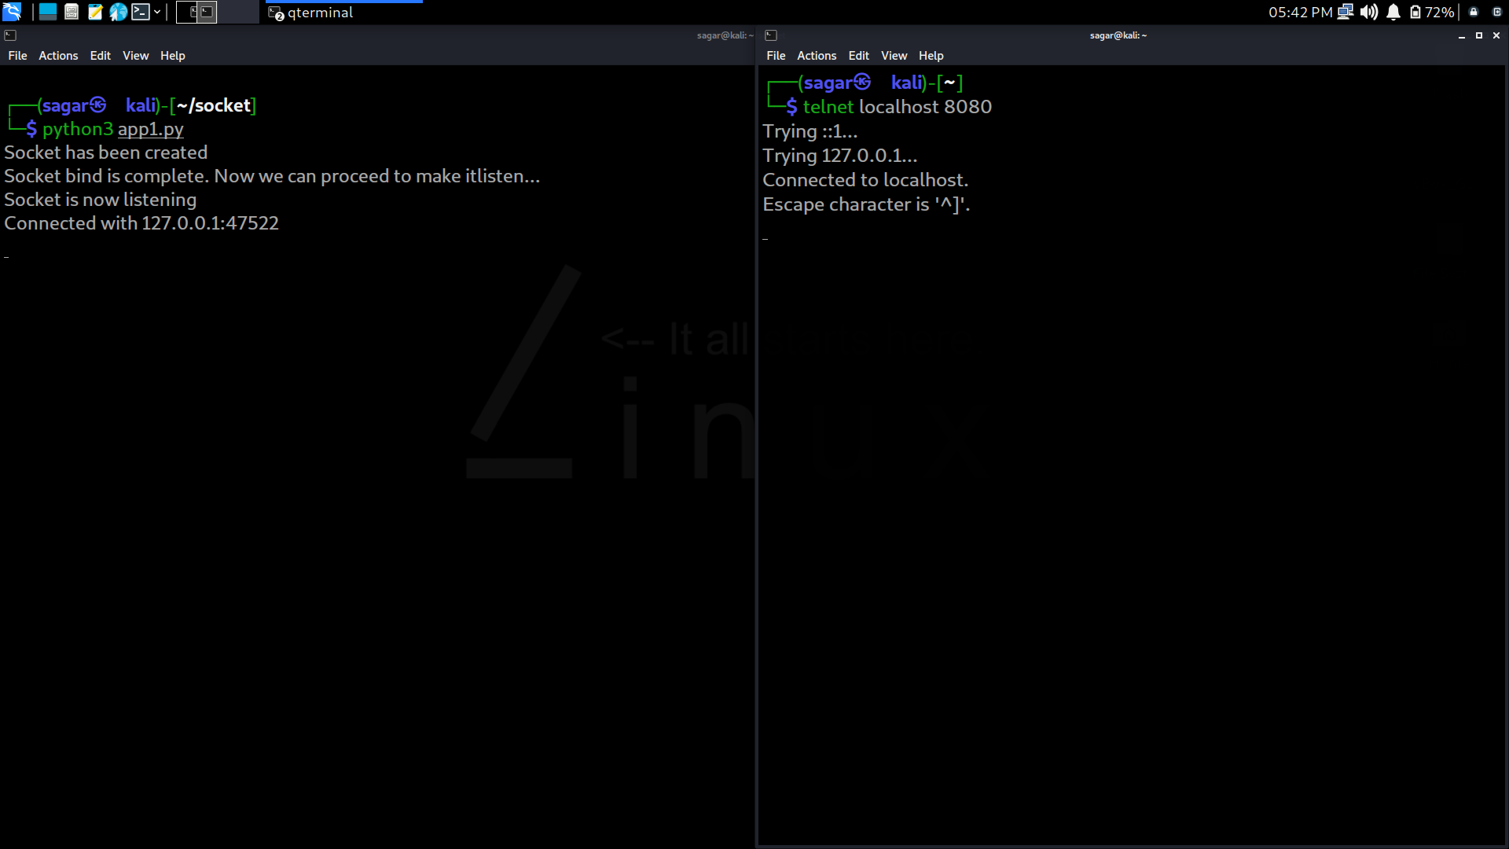This screenshot has width=1509, height=849.
Task: Expand the terminal launcher dropdown arrow
Action: tap(157, 12)
